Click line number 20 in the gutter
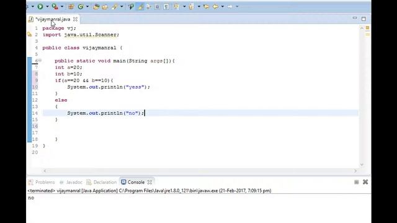The image size is (397, 223). 35,152
